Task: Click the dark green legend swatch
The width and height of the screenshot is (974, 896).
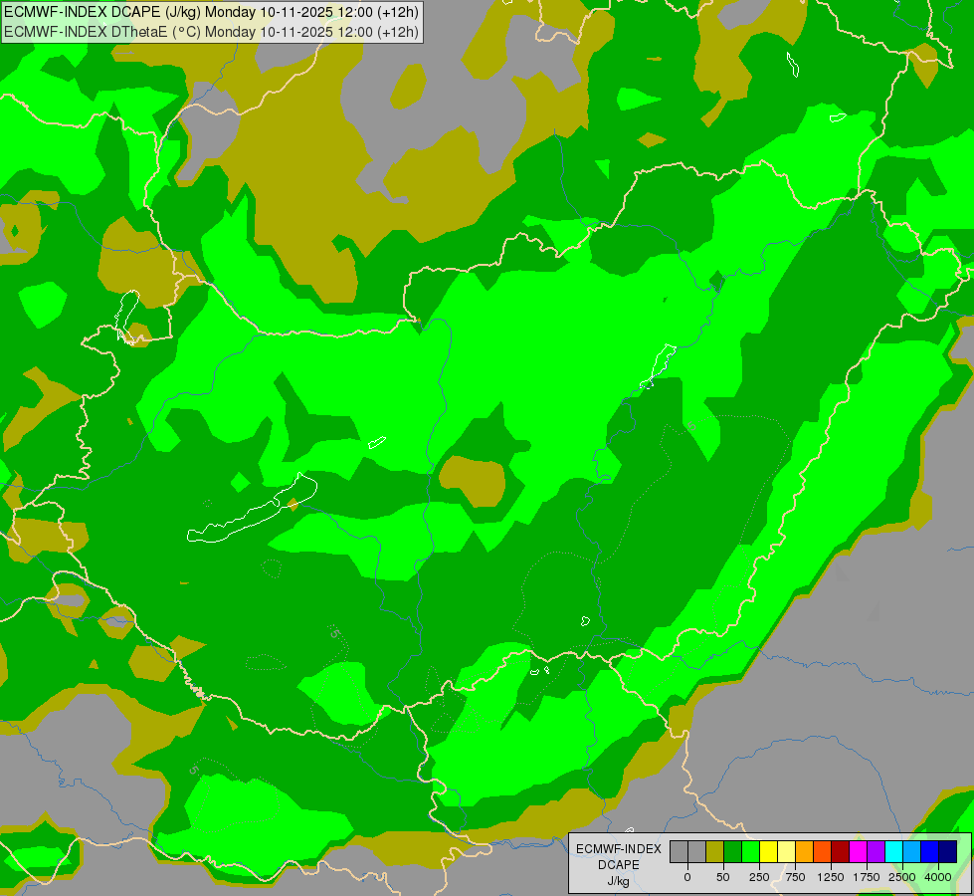Action: tap(733, 851)
